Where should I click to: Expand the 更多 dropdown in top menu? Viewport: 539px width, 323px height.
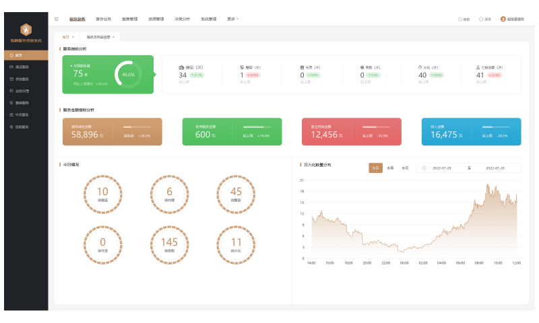(233, 20)
